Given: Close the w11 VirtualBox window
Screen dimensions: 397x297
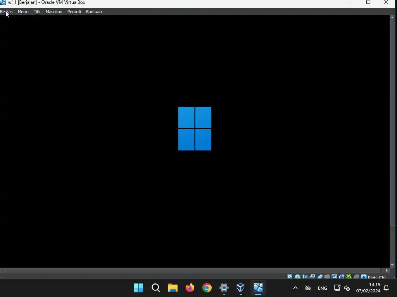Looking at the screenshot, I should 386,2.
